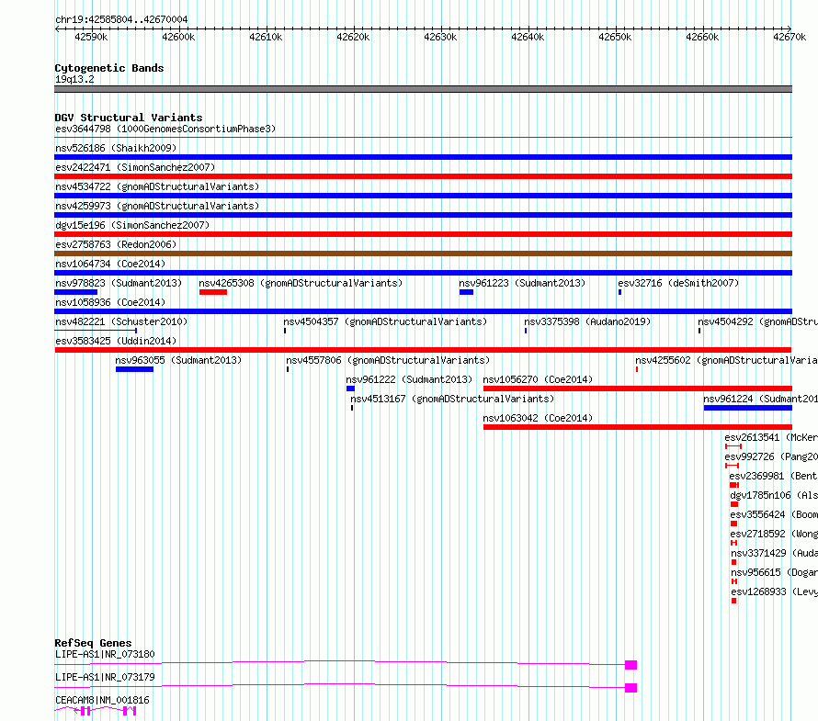Select the nsv526186 (Shaikh2009) blue variant bar

click(x=423, y=157)
